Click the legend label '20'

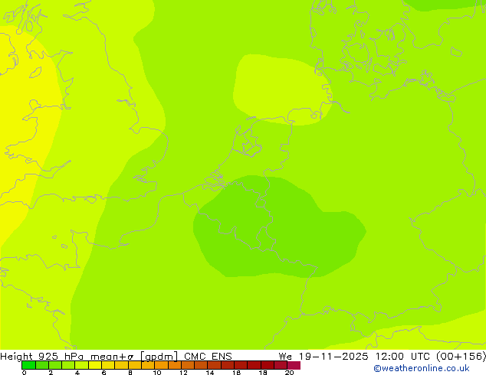pyautogui.click(x=290, y=373)
